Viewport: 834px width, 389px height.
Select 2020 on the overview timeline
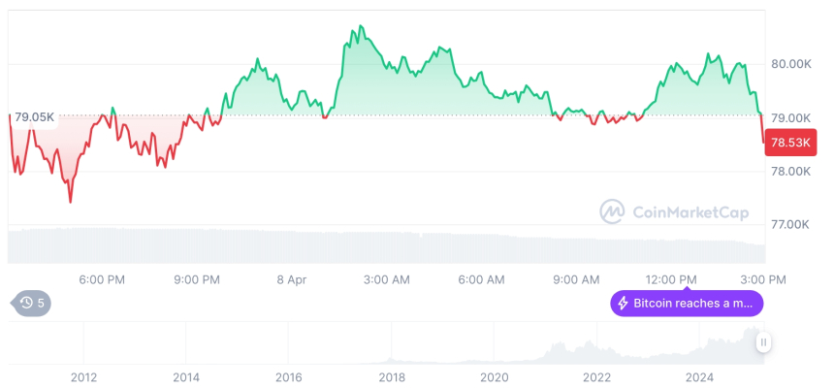coord(494,377)
